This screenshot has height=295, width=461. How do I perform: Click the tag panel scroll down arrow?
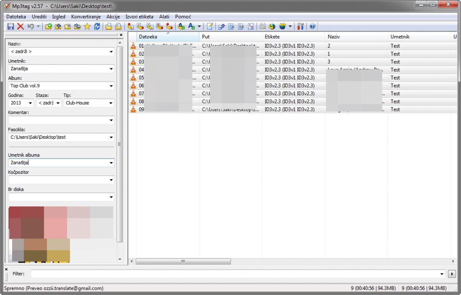[120, 259]
